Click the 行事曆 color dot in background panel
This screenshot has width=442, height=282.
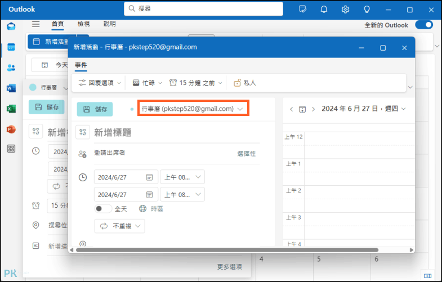(33, 88)
